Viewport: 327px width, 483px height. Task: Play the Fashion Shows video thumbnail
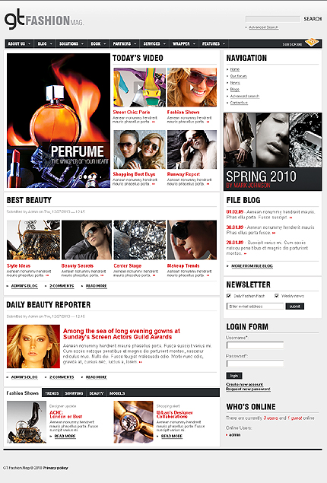coord(192,87)
